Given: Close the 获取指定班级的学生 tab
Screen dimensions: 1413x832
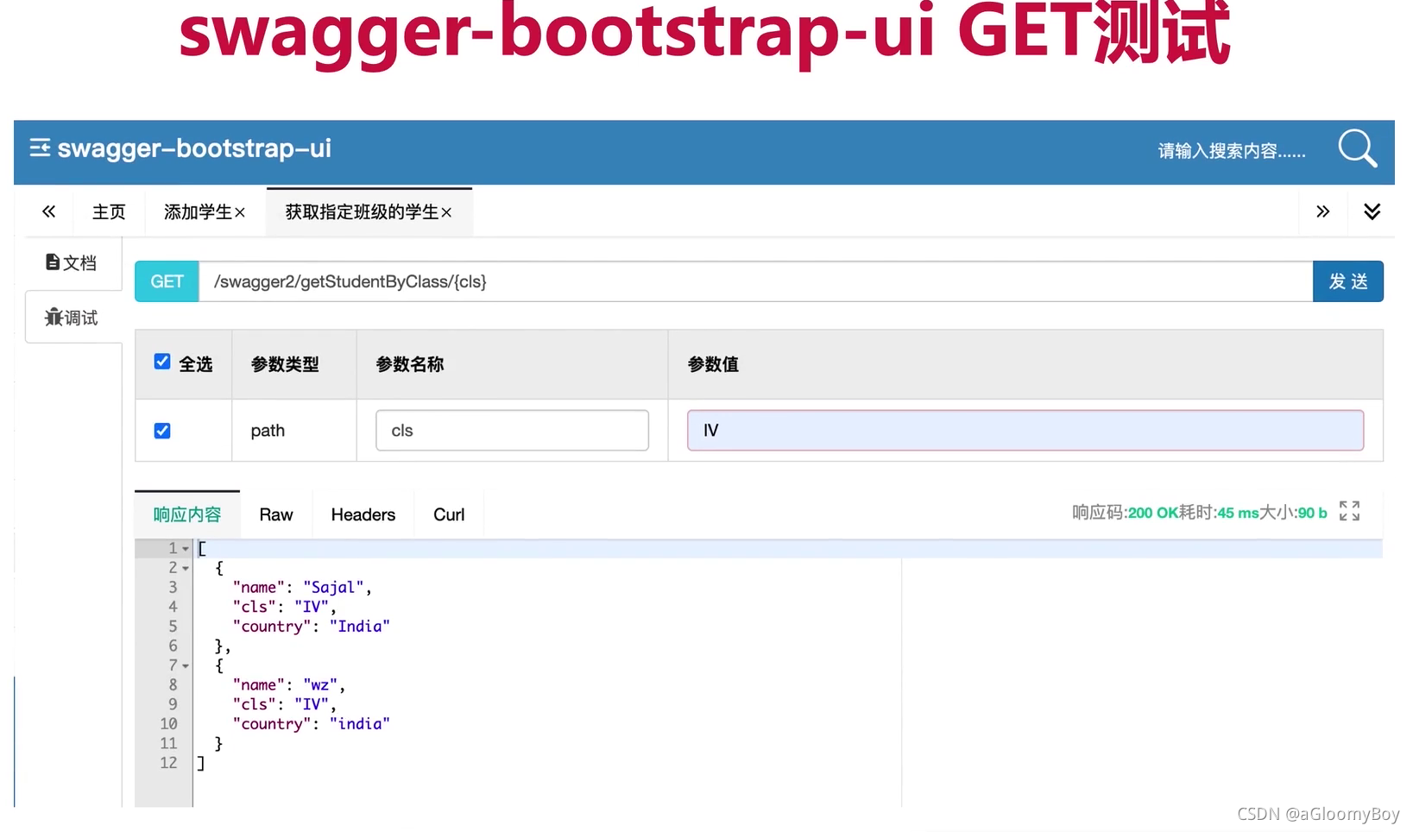Looking at the screenshot, I should pyautogui.click(x=446, y=213).
